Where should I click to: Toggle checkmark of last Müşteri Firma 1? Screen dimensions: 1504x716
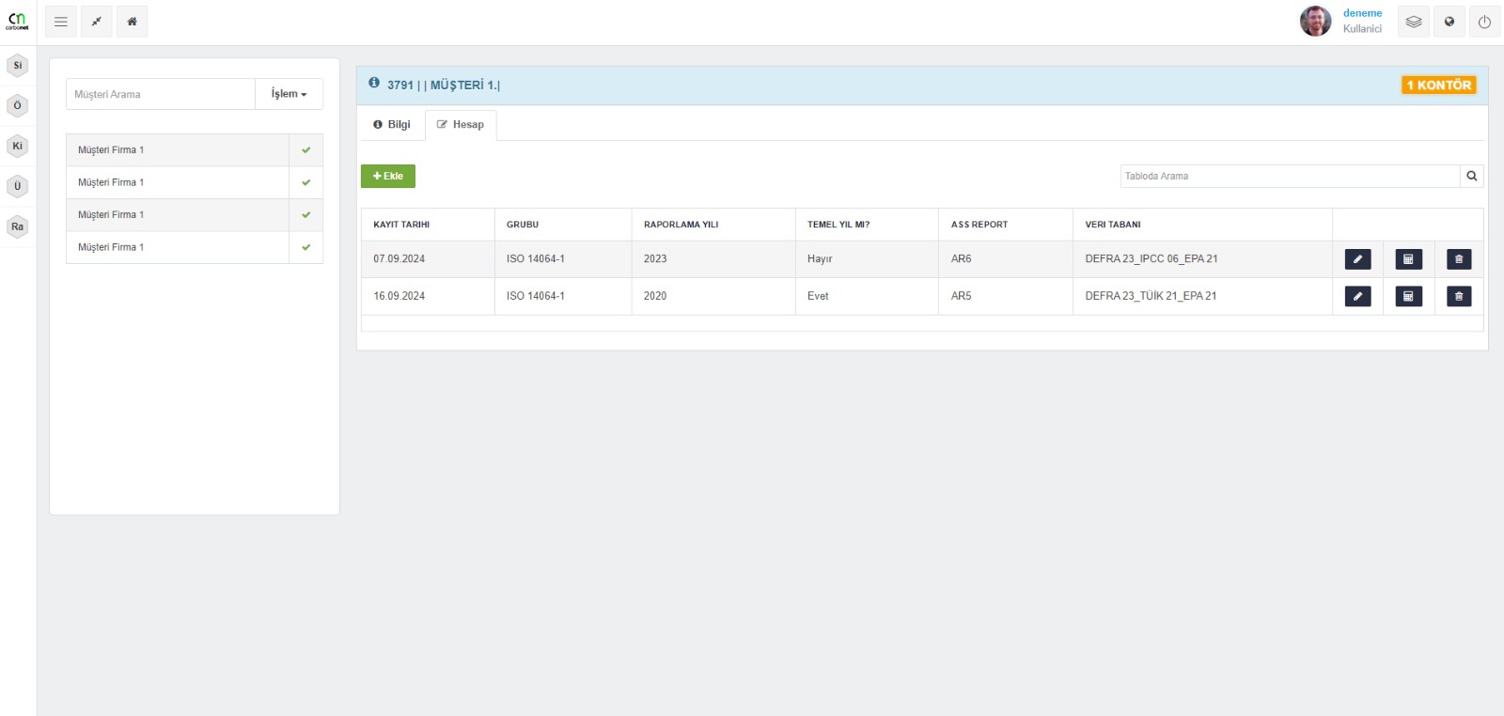pyautogui.click(x=305, y=247)
